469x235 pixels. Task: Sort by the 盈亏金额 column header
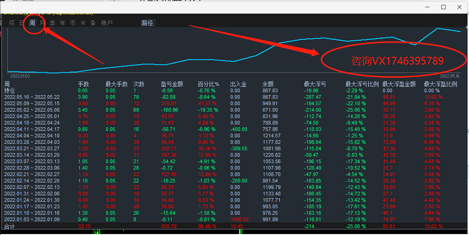(x=172, y=84)
